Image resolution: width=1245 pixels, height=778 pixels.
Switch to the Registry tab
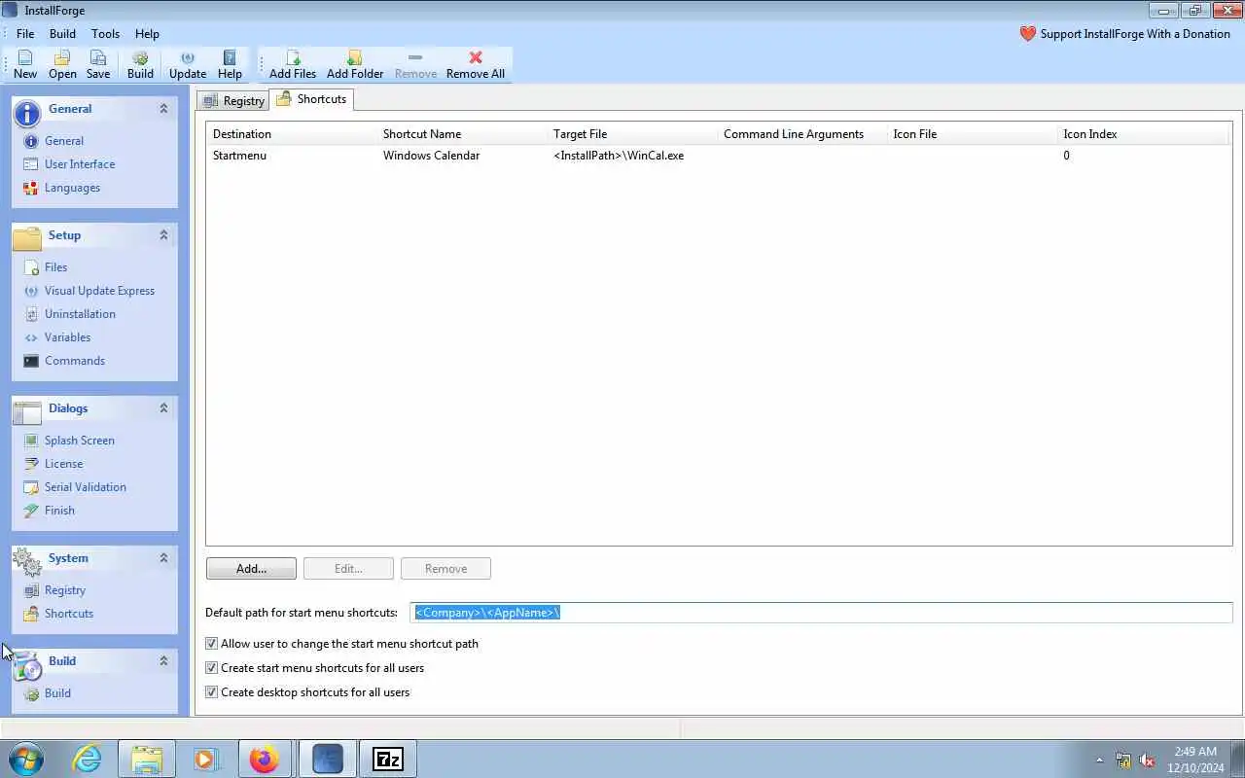233,100
